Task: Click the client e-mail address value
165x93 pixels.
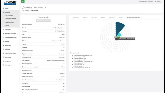Action: click(59, 28)
